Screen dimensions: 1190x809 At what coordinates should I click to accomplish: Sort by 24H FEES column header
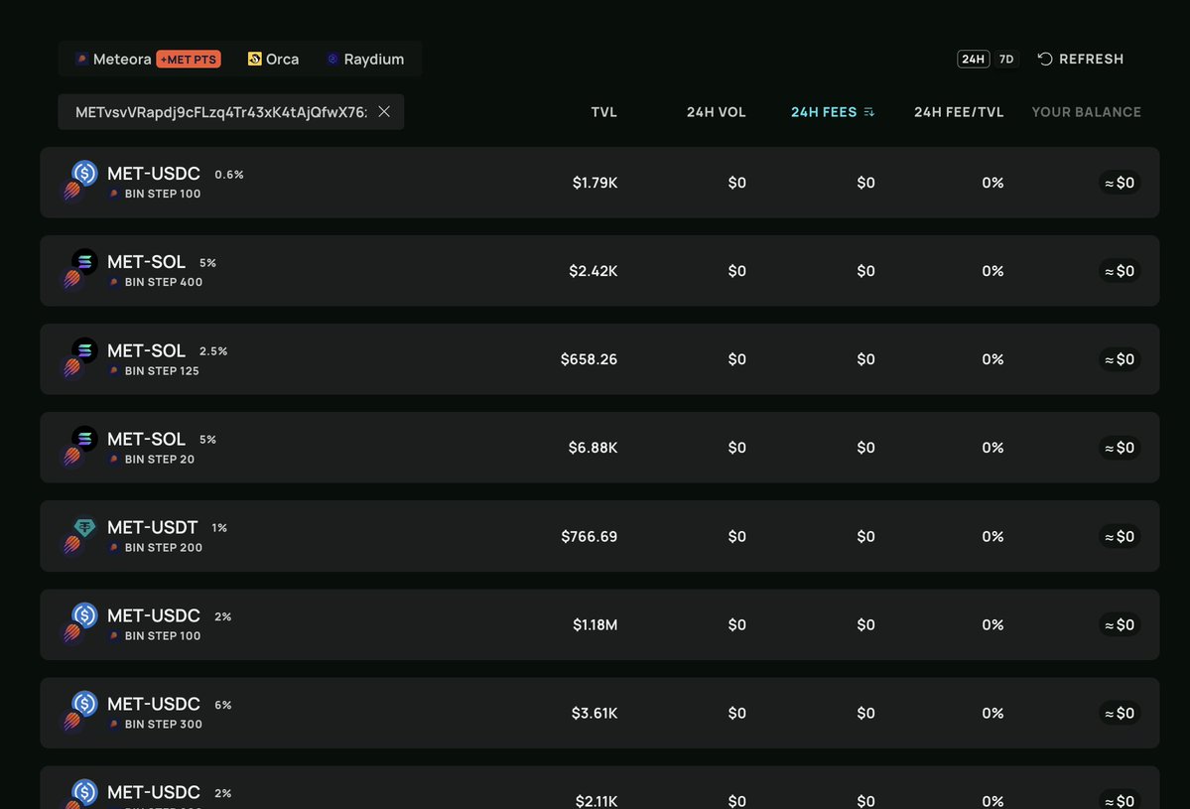click(824, 112)
